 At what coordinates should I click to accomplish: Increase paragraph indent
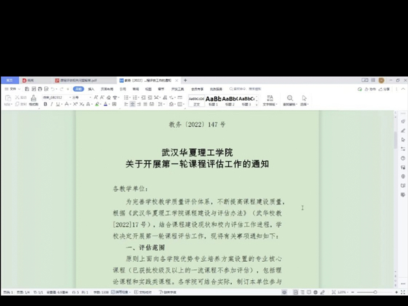[150, 97]
